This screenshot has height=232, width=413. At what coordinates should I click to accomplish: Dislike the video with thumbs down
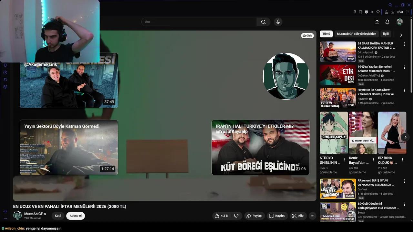pyautogui.click(x=236, y=216)
